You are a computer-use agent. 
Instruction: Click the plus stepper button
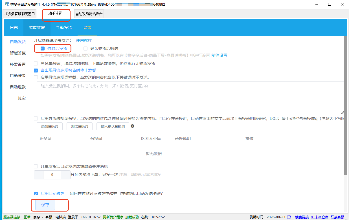[x=66, y=175]
